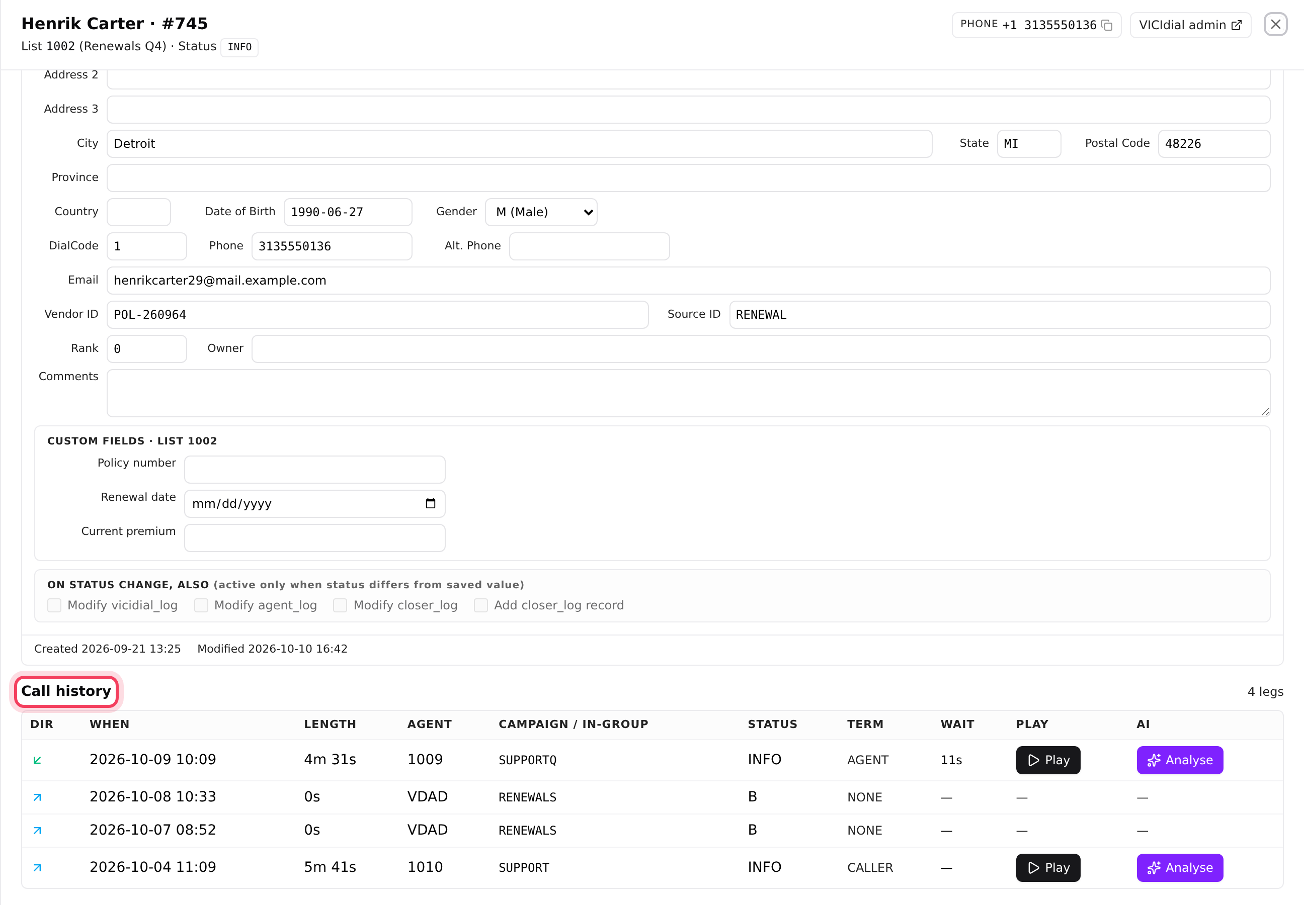Analyse the 2026-10-09 call with AI
The image size is (1304, 905).
(1179, 760)
